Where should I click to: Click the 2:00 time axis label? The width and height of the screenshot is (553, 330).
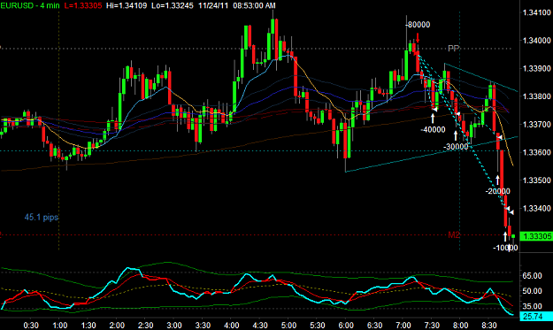click(117, 325)
